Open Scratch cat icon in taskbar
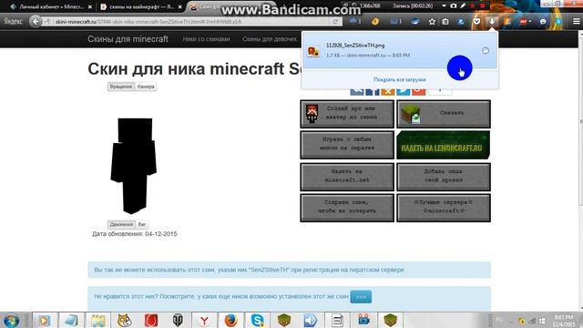The height and width of the screenshot is (328, 583). tap(125, 320)
